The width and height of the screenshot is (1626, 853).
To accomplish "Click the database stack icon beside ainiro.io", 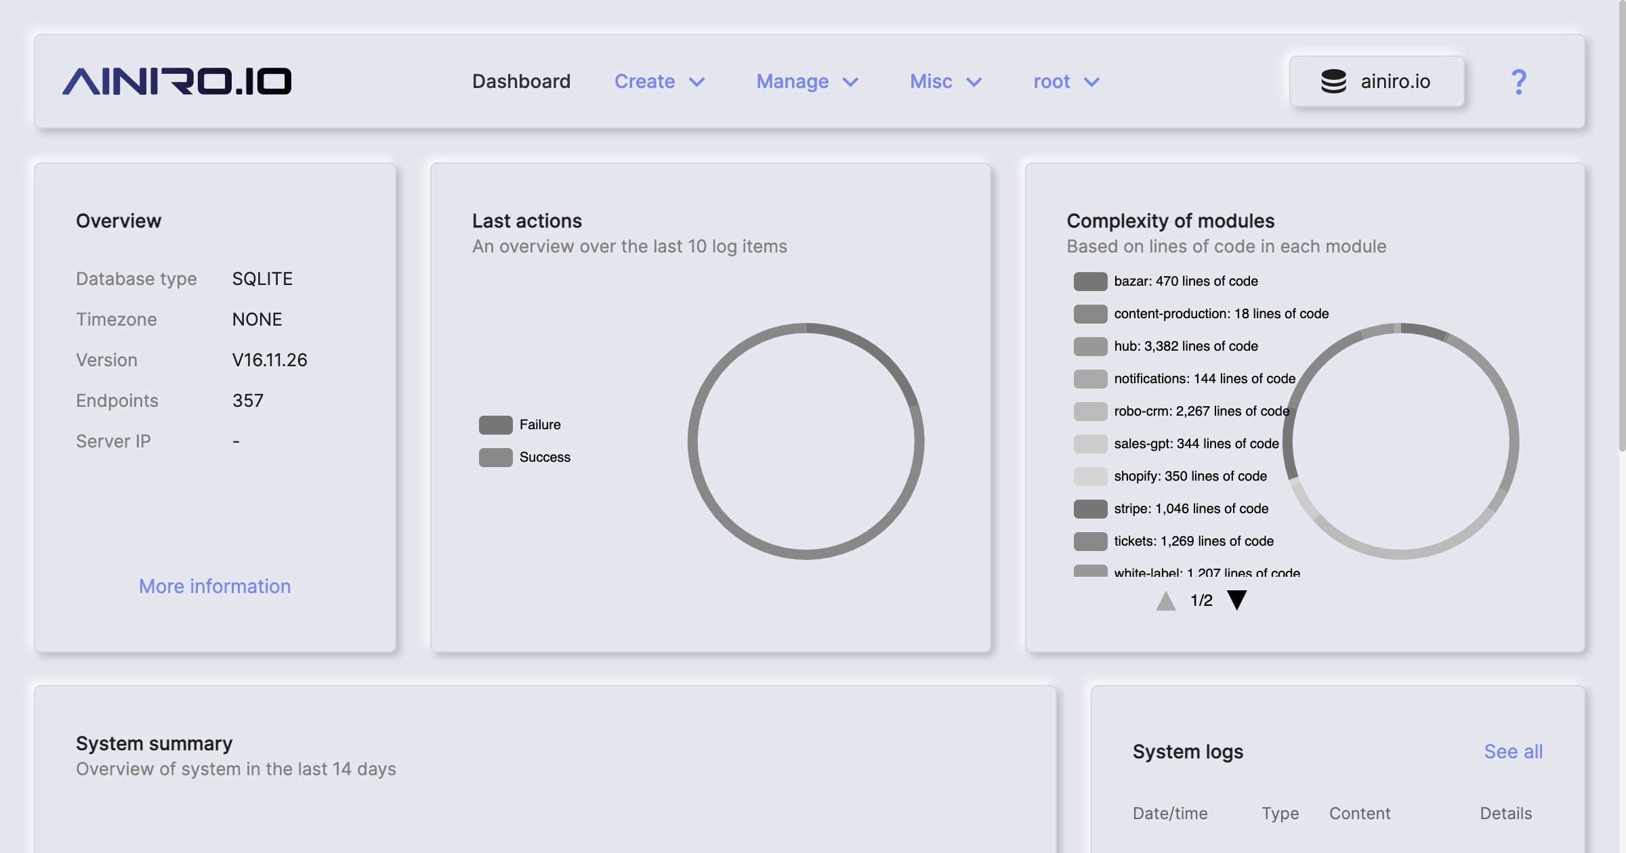I will coord(1333,81).
